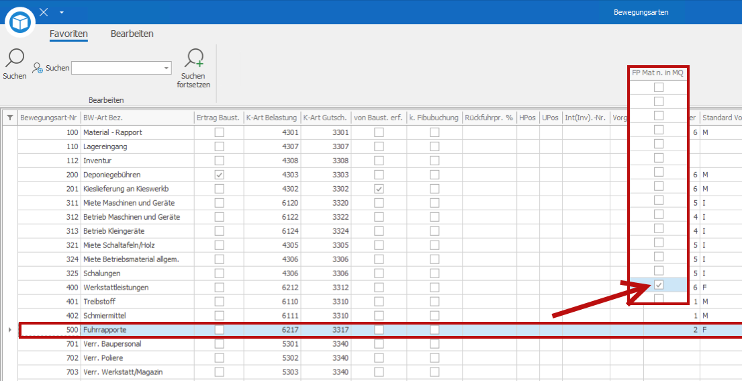Click the Suchen magnifier icon

click(x=14, y=58)
